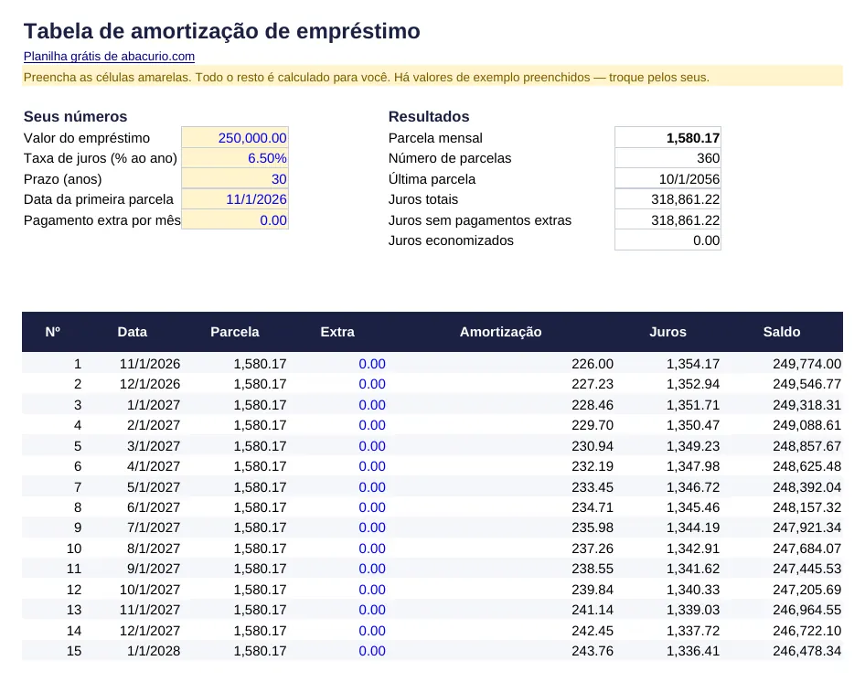Select the amortization value 237.26
This screenshot has width=865, height=682.
[x=592, y=549]
